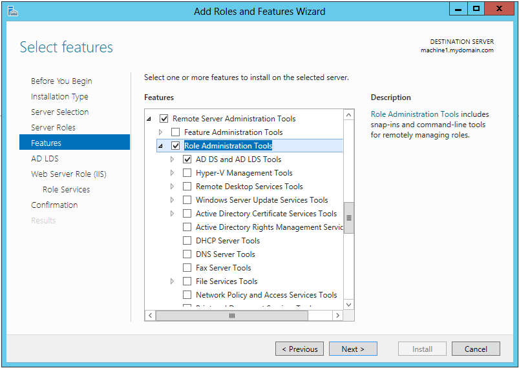519x368 pixels.
Task: Expand the File Services Tools node
Action: pyautogui.click(x=172, y=281)
